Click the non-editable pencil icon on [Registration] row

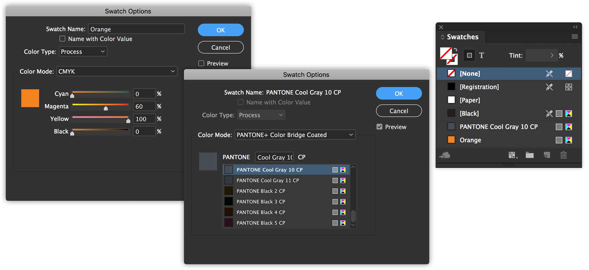pos(549,87)
